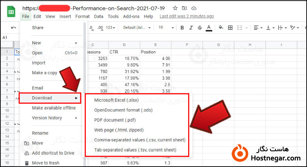Click the cell showing 7.91
This screenshot has height=167, width=307.
tap(155, 65)
